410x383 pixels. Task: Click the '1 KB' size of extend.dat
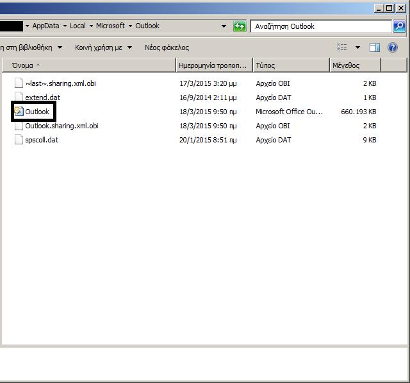pos(370,98)
